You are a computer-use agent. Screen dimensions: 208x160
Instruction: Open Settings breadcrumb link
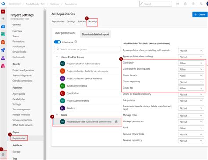[54, 4]
